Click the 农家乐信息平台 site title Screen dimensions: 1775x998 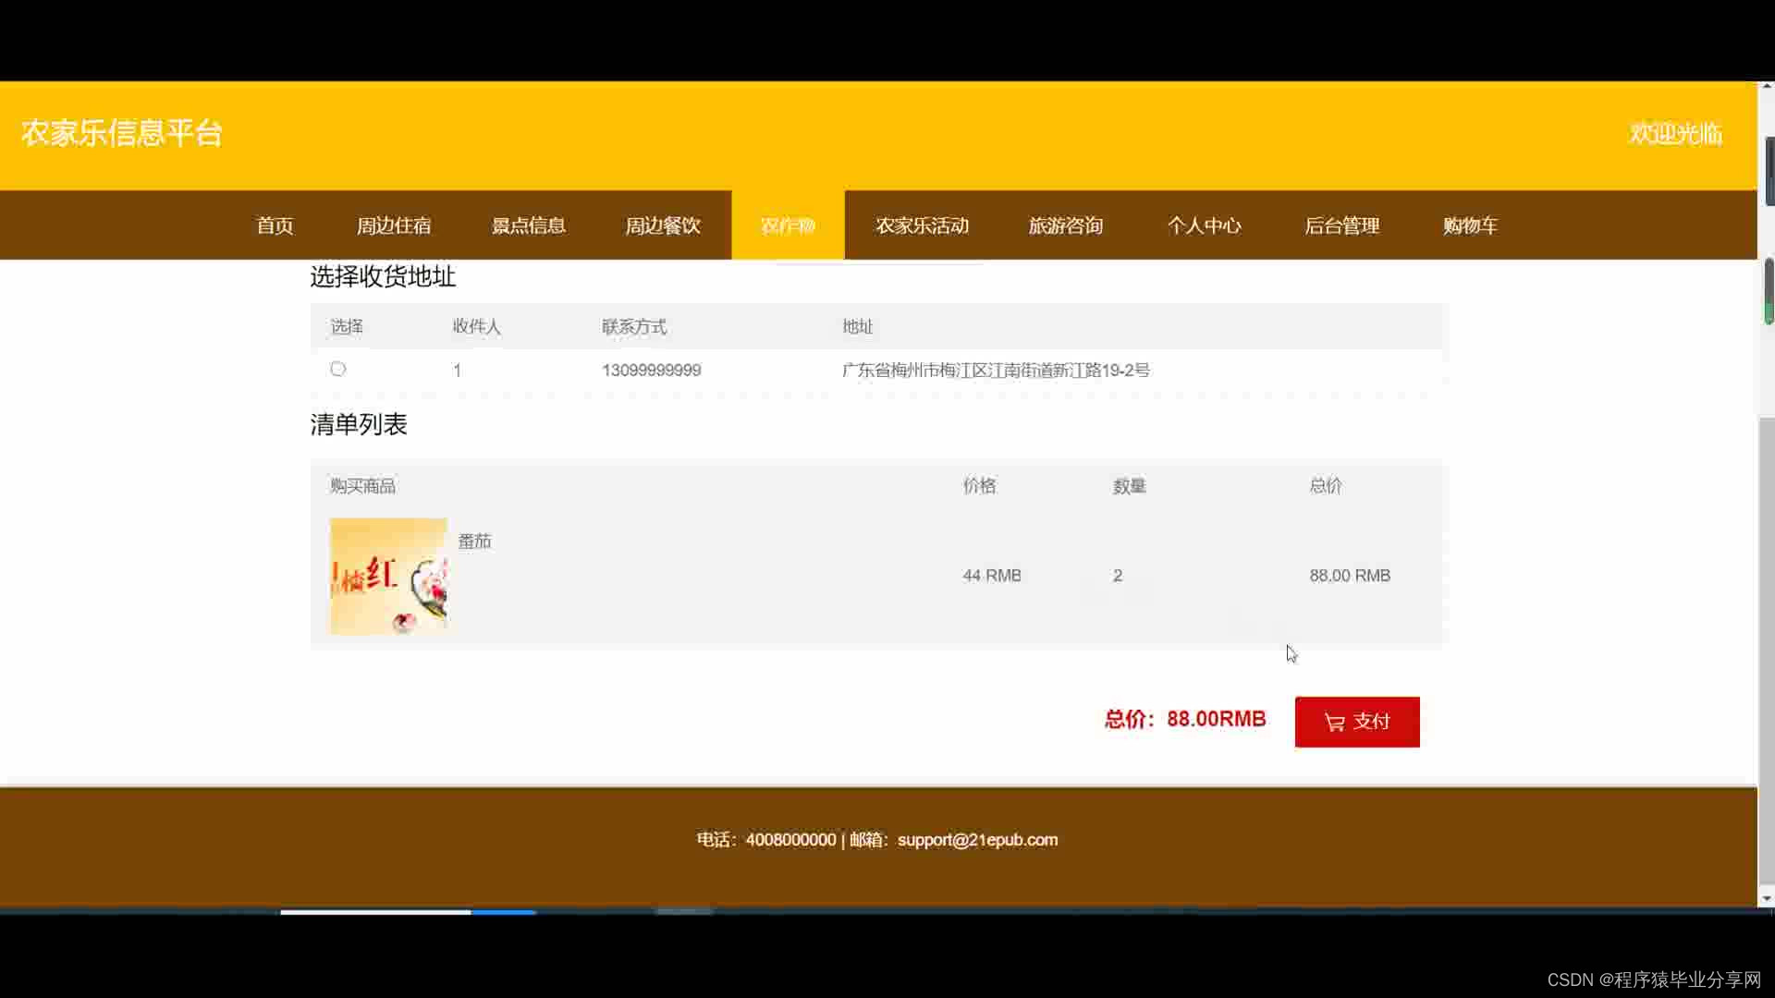[x=122, y=133]
